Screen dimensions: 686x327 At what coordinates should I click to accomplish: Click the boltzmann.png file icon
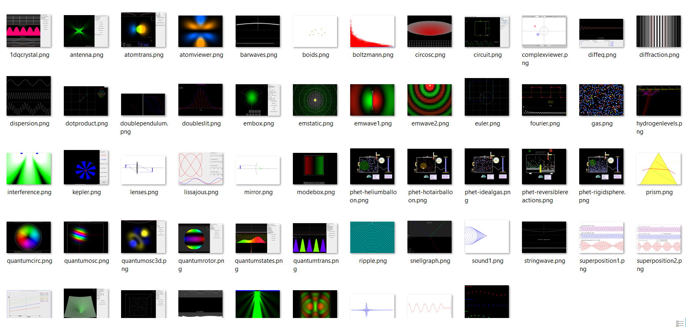[x=372, y=31]
